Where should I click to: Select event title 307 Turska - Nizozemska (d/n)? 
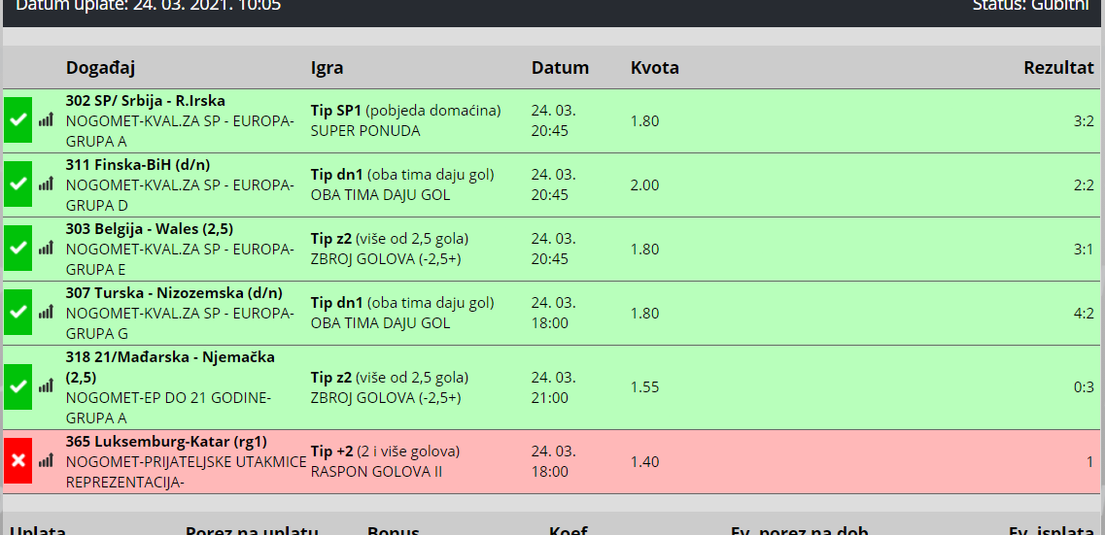174,293
